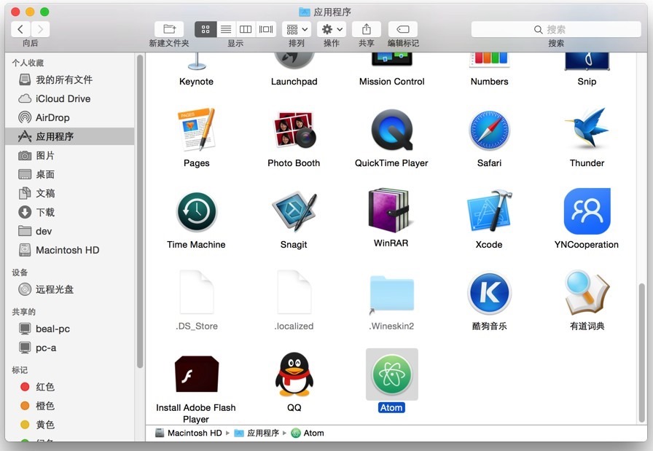Click Atom in path bar
The height and width of the screenshot is (451, 653).
pyautogui.click(x=308, y=433)
